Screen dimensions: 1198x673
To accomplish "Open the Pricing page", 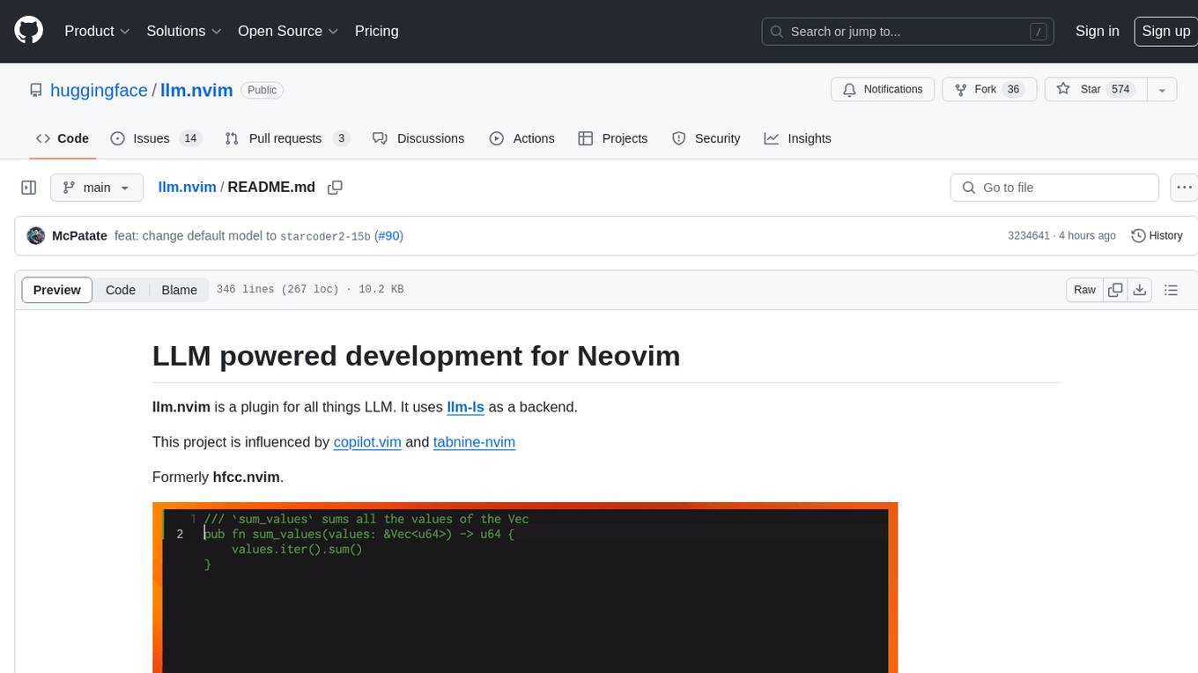I will [376, 31].
